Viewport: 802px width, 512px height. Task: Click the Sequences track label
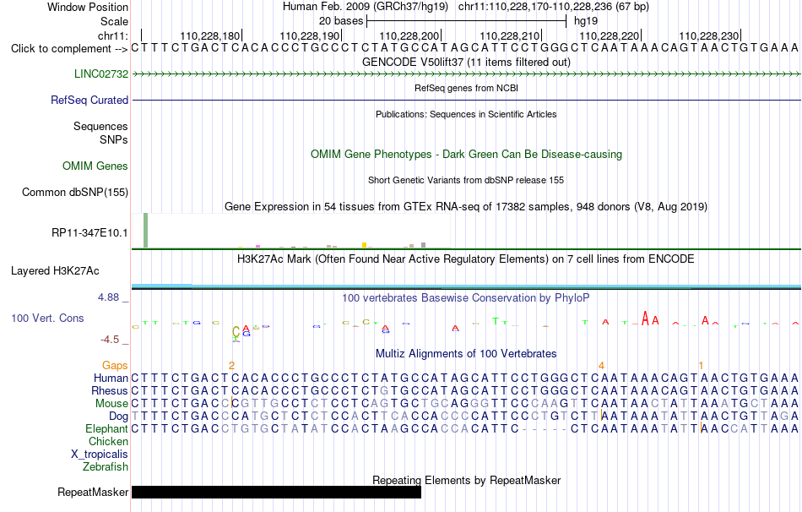point(100,126)
